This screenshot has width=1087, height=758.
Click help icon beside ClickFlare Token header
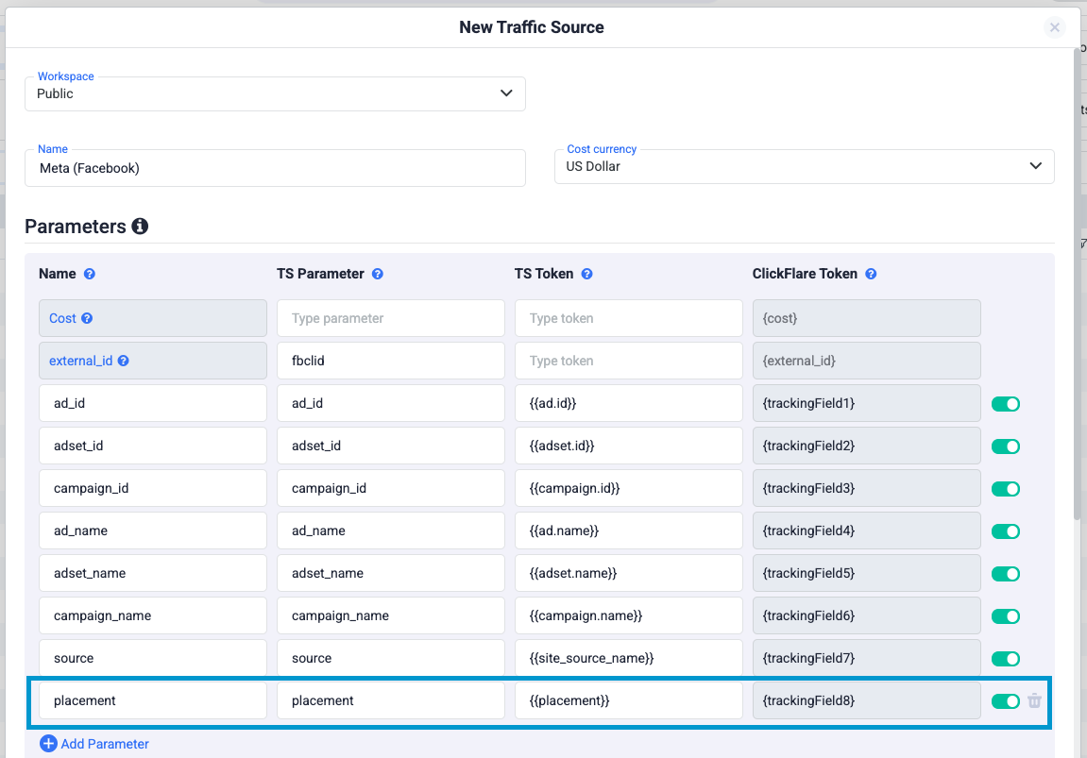[871, 274]
